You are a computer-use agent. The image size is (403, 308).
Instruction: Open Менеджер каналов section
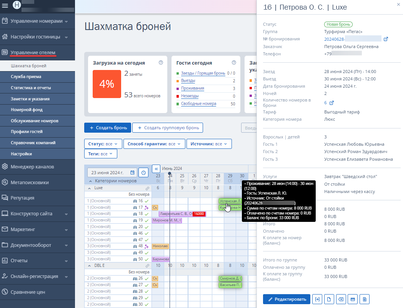(38, 166)
